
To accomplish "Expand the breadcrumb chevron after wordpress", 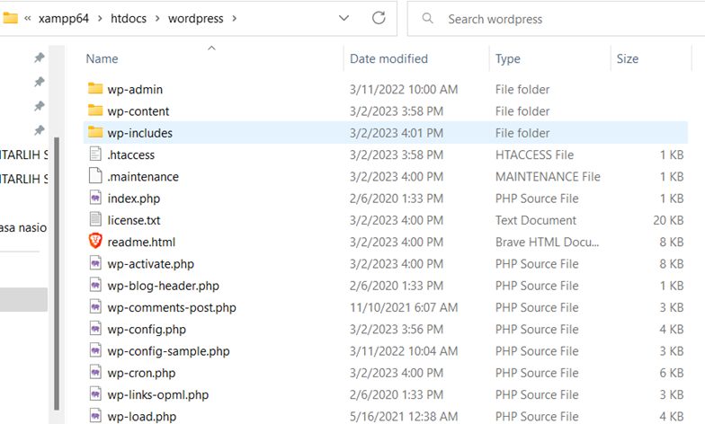I will point(235,19).
